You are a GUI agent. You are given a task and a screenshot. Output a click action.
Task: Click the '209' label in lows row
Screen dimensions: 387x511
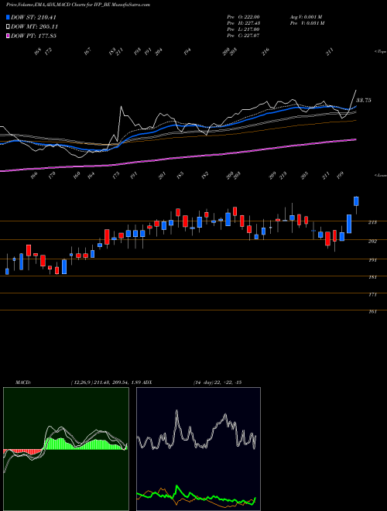[x=272, y=176]
